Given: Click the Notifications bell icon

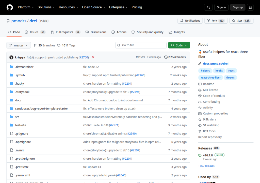Looking at the screenshot, I should coord(182,21).
